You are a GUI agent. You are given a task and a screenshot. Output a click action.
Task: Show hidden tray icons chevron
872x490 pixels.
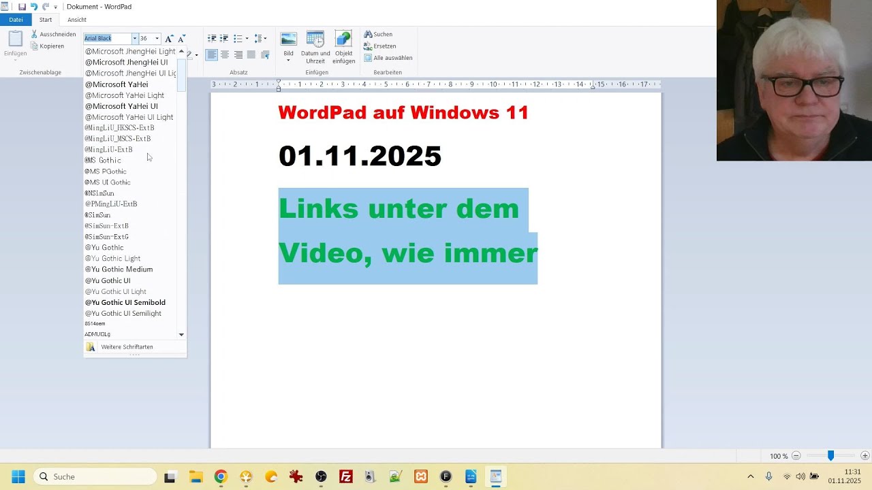coord(751,476)
